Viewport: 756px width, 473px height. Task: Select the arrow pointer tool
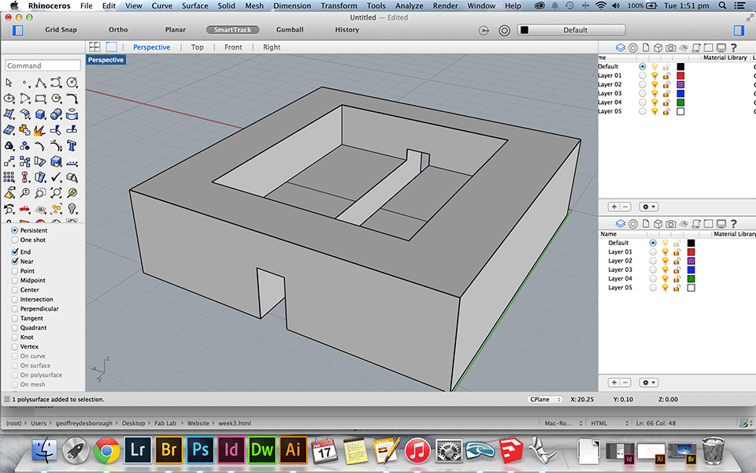tap(9, 82)
